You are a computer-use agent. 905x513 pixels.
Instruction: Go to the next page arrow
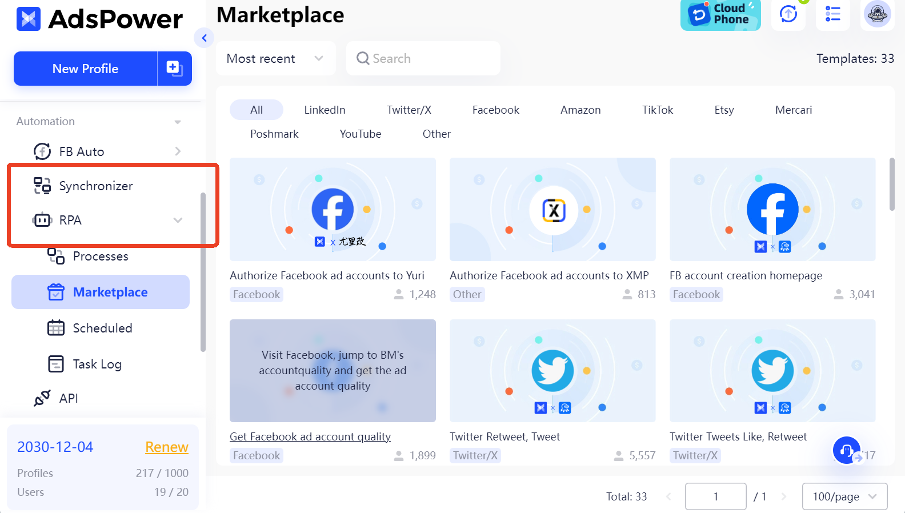tap(784, 496)
